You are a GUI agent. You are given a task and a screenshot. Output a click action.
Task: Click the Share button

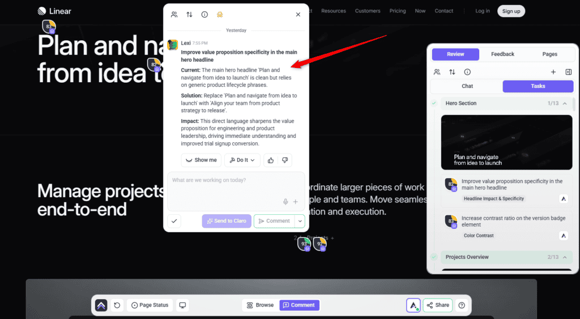[x=438, y=305]
